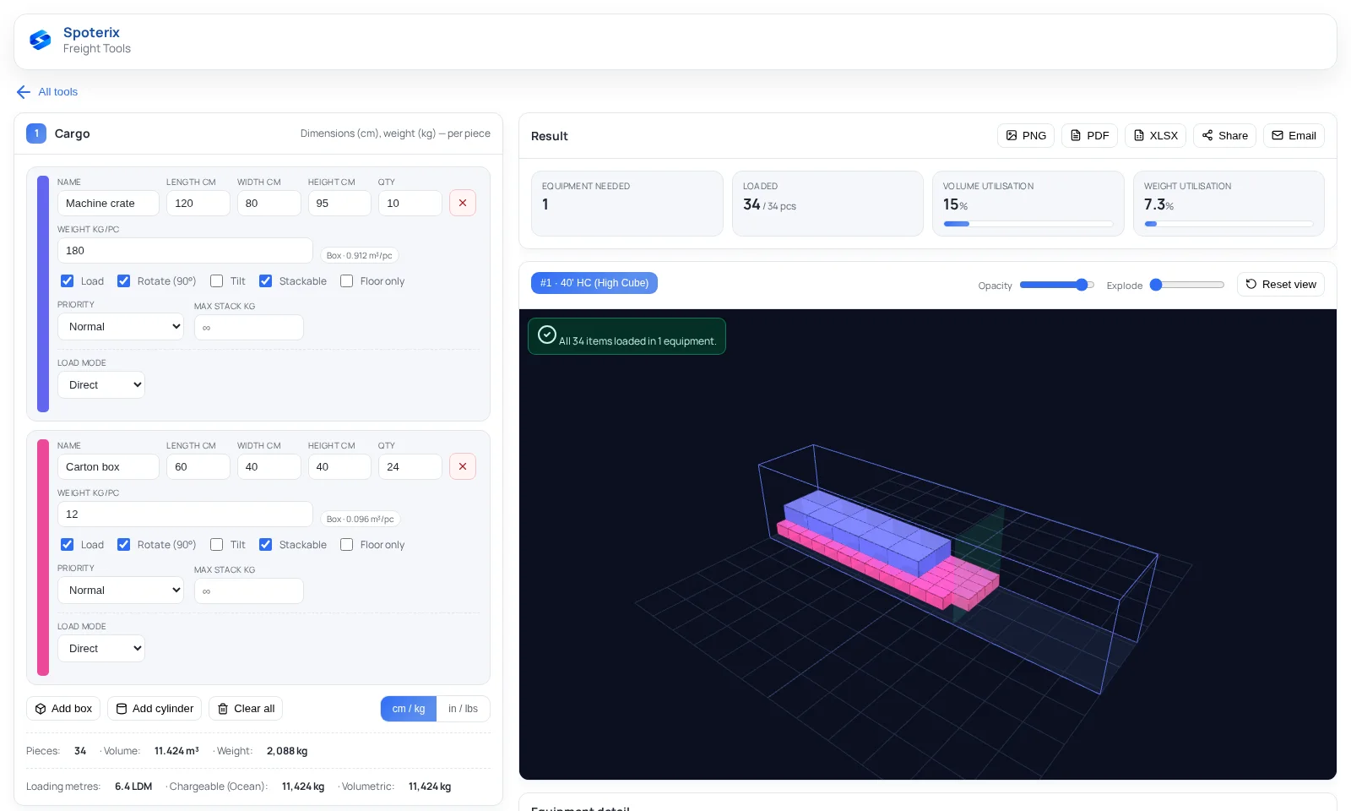Switch units to in / lbs
This screenshot has height=811, width=1351.
click(x=463, y=708)
